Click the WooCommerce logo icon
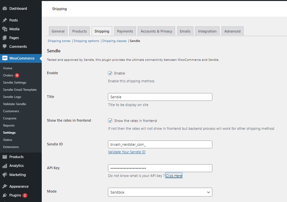Viewport: 287px width, 202px height. [x=5, y=58]
